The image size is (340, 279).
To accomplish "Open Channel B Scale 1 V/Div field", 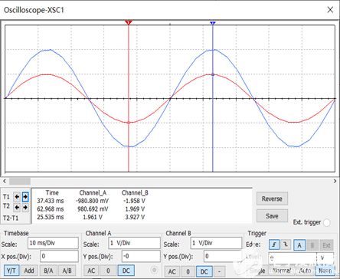I will (216, 243).
